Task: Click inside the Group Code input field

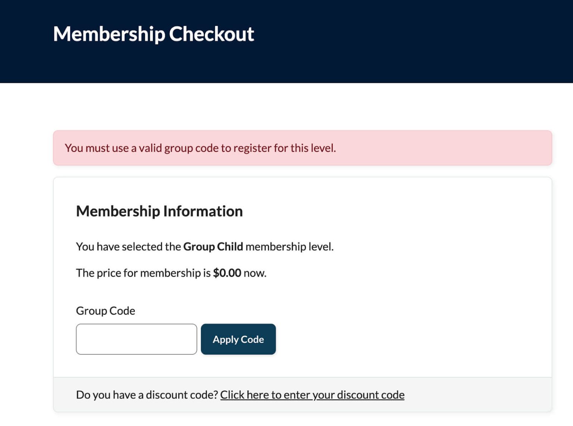Action: point(136,339)
